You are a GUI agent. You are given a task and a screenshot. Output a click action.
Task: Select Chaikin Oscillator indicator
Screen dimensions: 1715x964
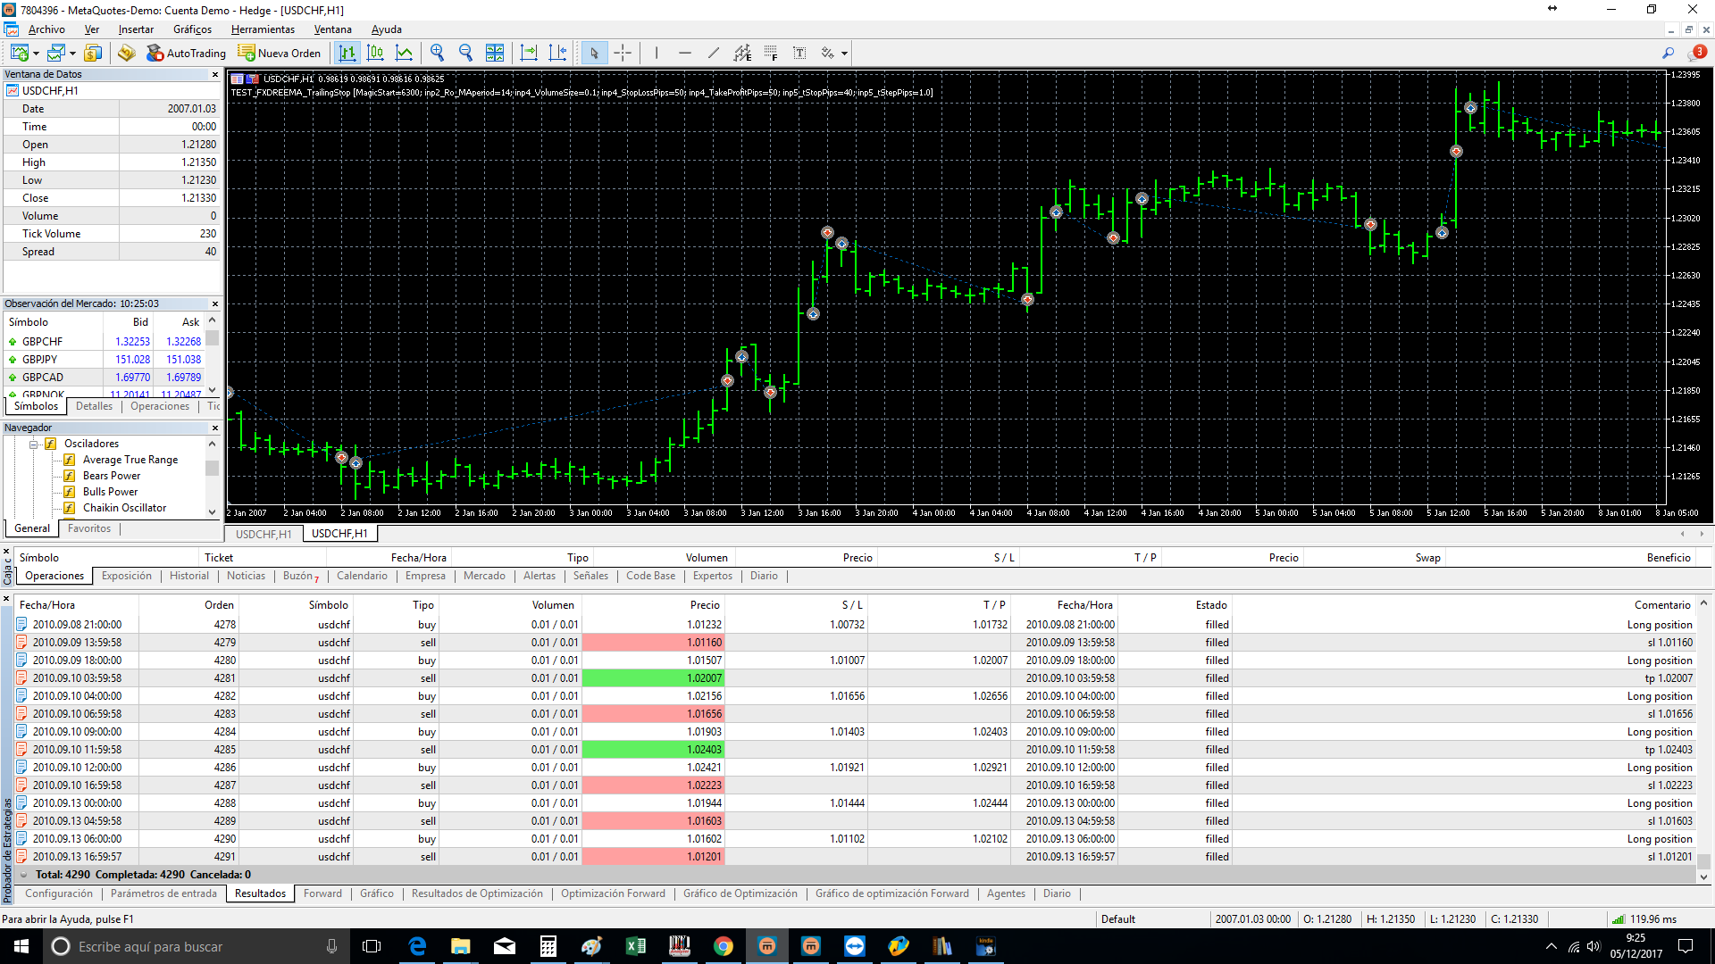point(124,509)
